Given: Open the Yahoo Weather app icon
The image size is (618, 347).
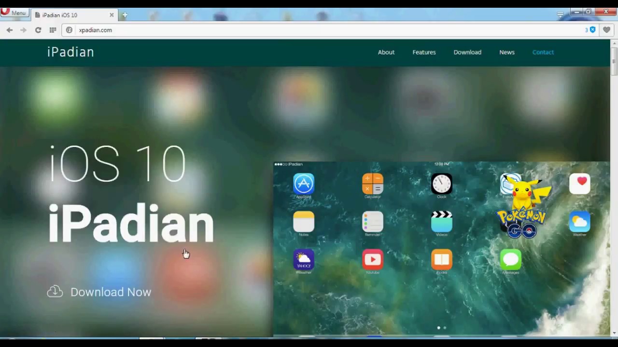Looking at the screenshot, I should [304, 260].
